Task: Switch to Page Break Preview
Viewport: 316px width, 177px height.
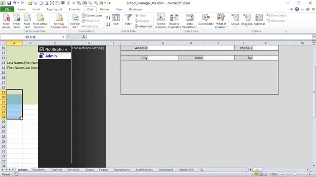Action: 266,175
